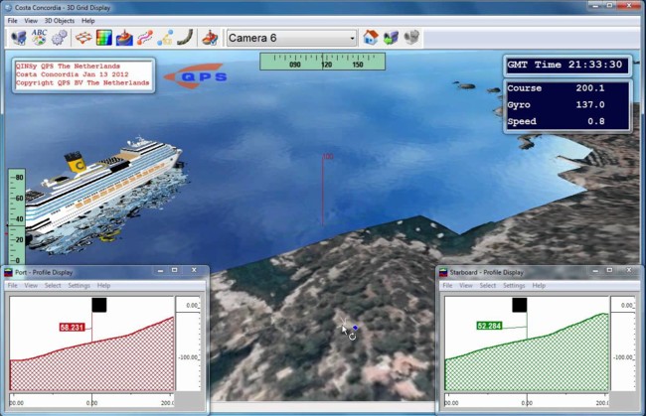The image size is (646, 416).
Task: Open Select menu in Port Profile Display
Action: 53,285
